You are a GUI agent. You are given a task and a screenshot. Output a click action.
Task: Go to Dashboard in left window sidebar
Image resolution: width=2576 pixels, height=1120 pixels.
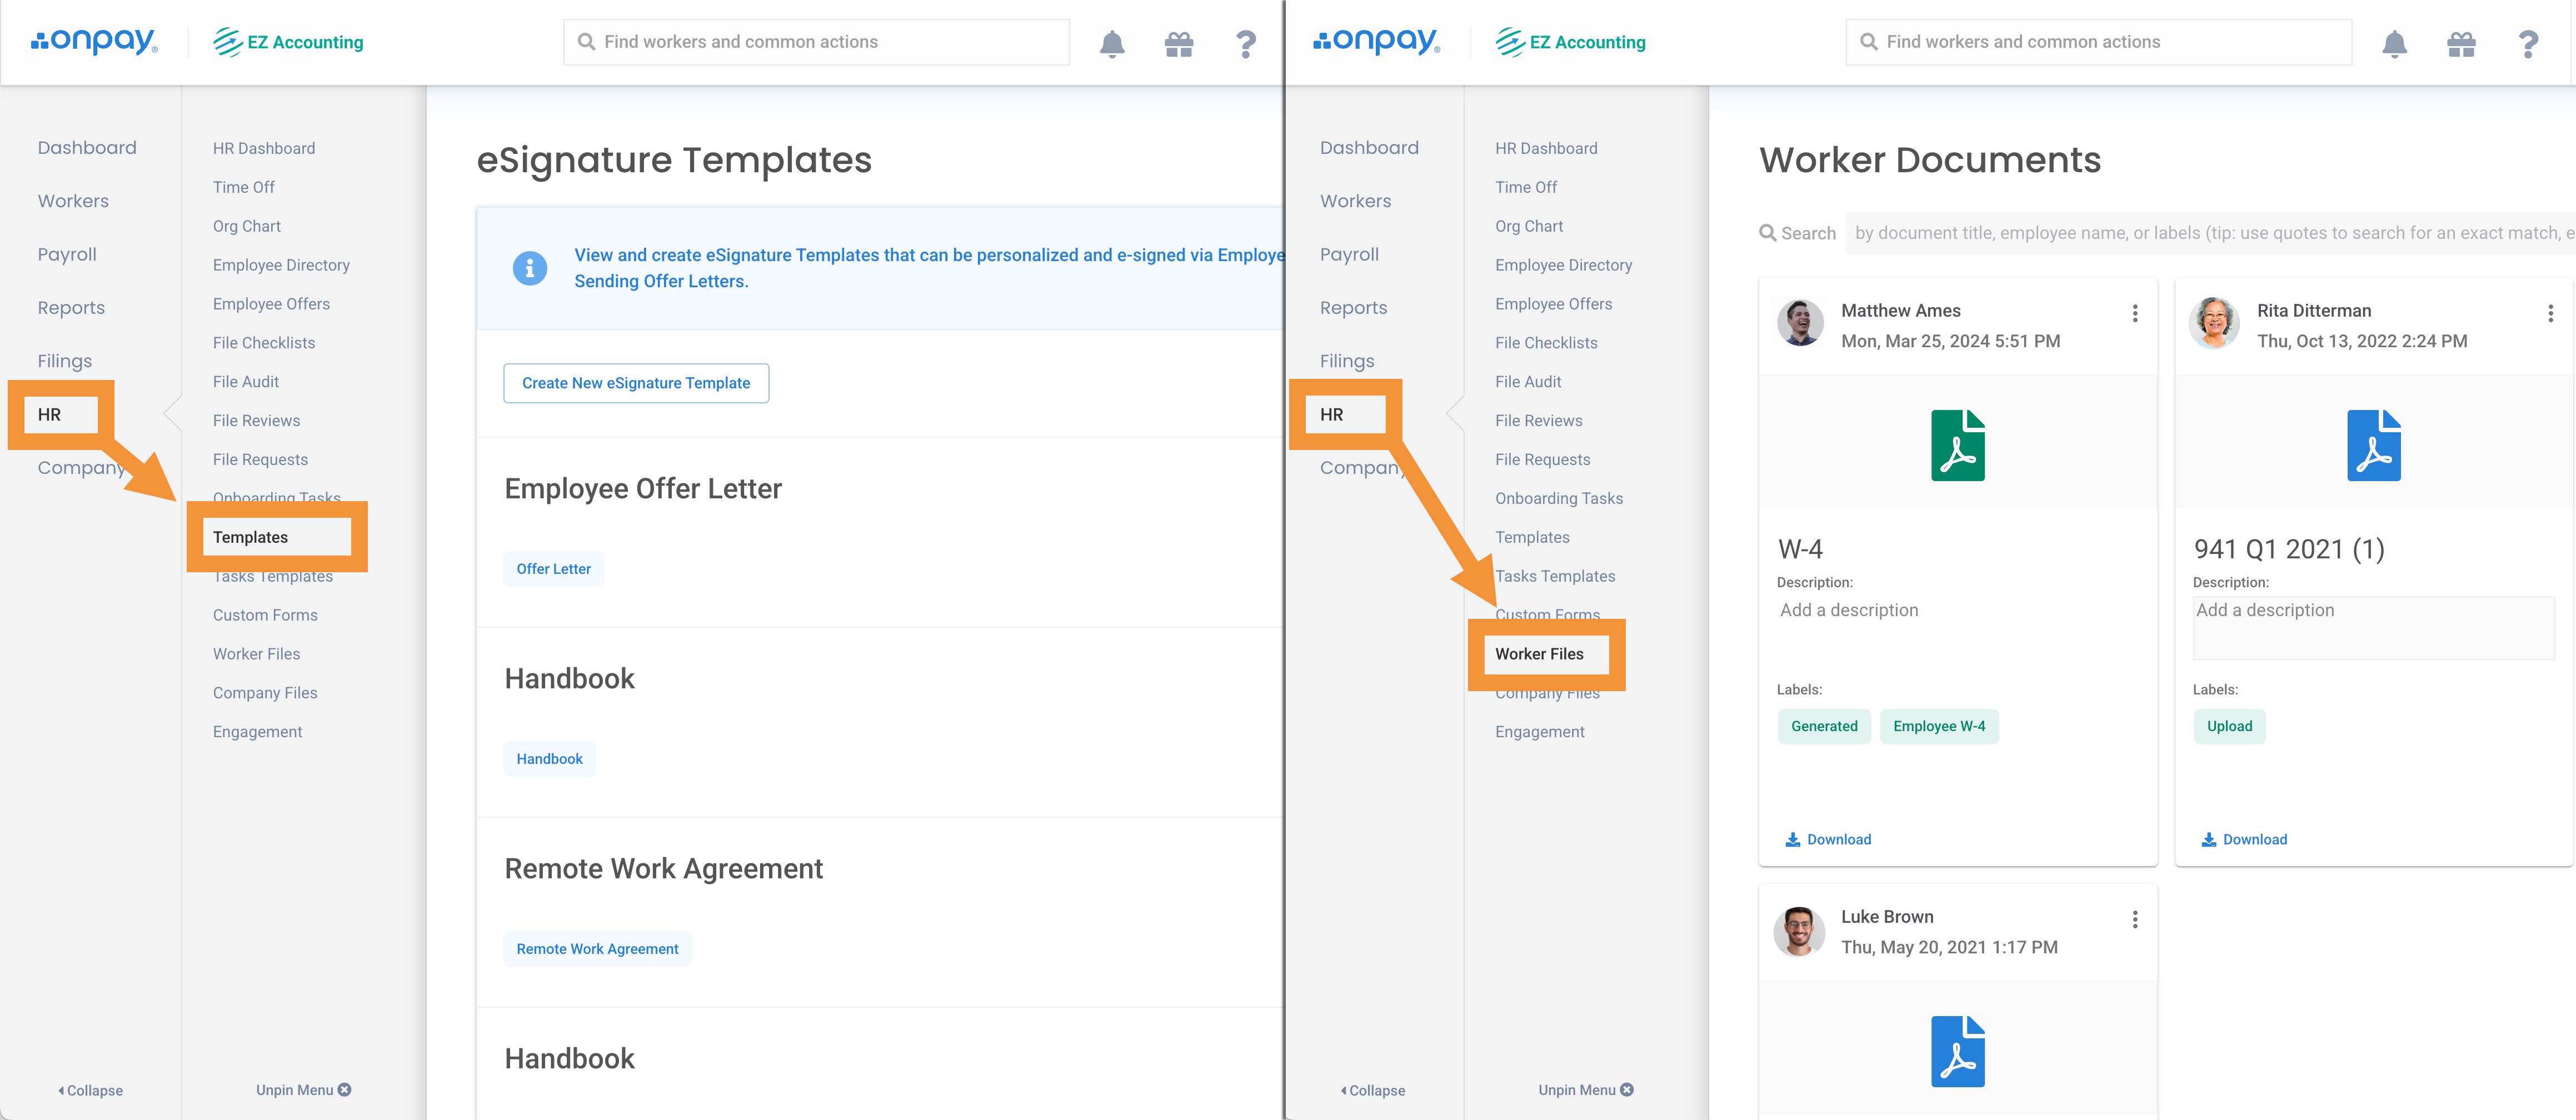pyautogui.click(x=87, y=148)
